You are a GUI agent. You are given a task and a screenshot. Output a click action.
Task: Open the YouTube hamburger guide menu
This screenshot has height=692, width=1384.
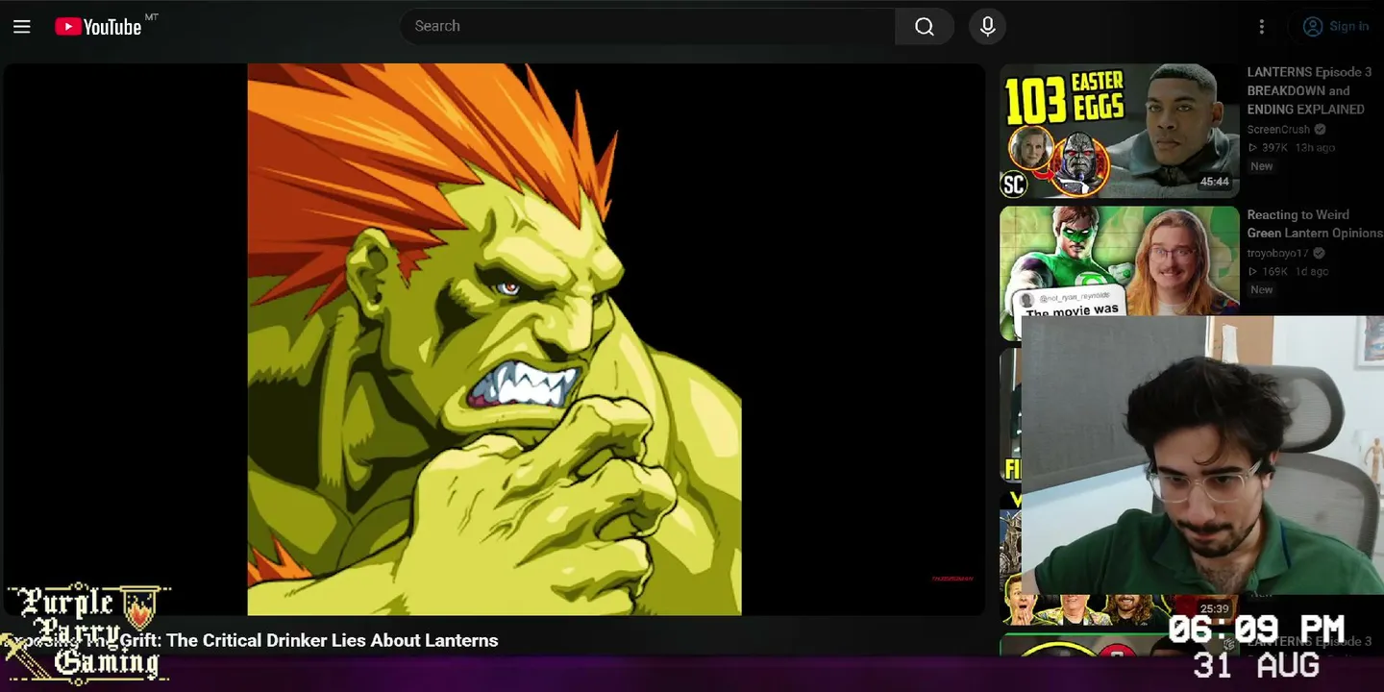pos(22,27)
